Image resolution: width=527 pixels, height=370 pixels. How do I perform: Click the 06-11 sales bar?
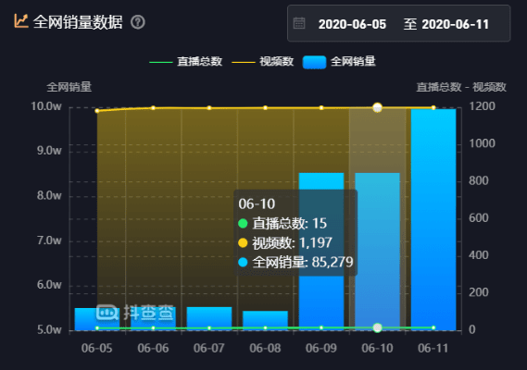pos(433,219)
